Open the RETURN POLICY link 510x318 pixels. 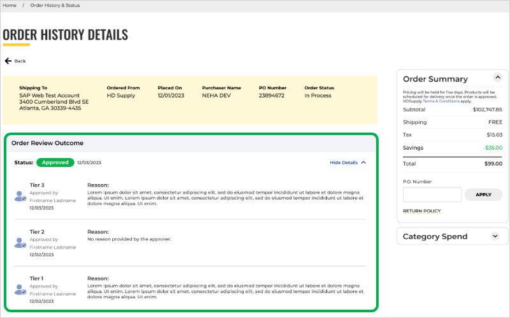tap(422, 211)
